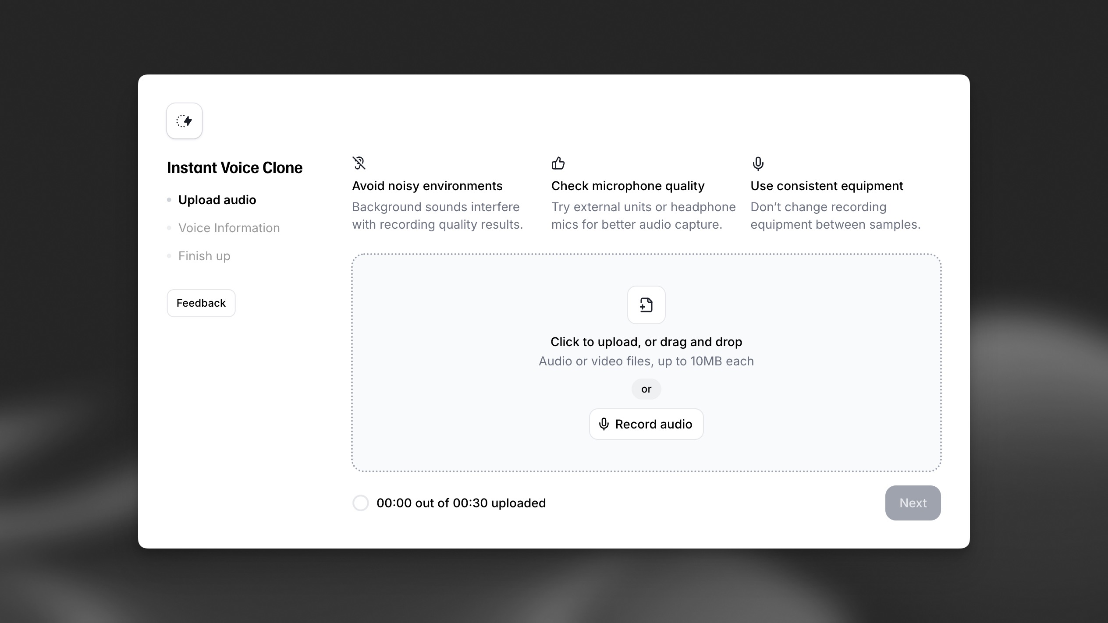The image size is (1108, 623).
Task: Open the Finish up step
Action: pos(204,255)
